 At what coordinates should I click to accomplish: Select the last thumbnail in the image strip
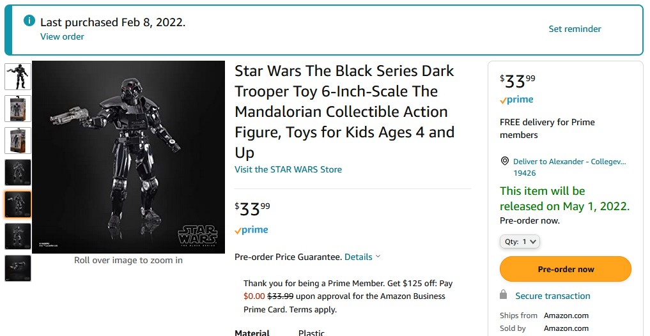18,268
